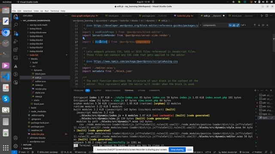Open the Source Control view
Viewport: 275px width, 154px height.
click(x=15, y=33)
